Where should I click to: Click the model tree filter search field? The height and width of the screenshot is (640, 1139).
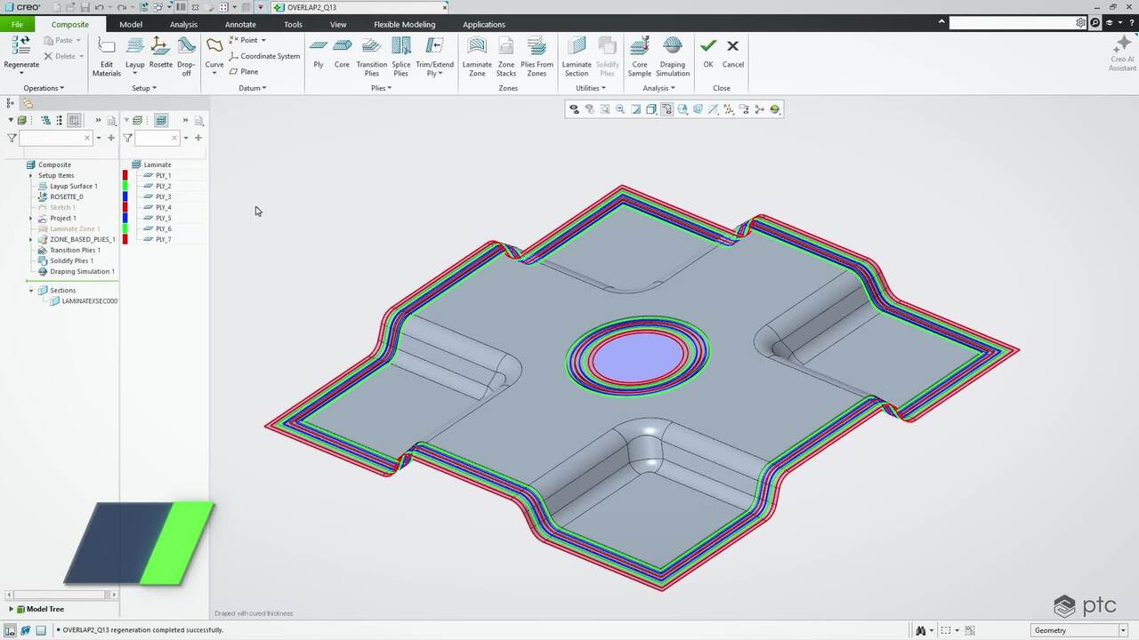coord(52,138)
